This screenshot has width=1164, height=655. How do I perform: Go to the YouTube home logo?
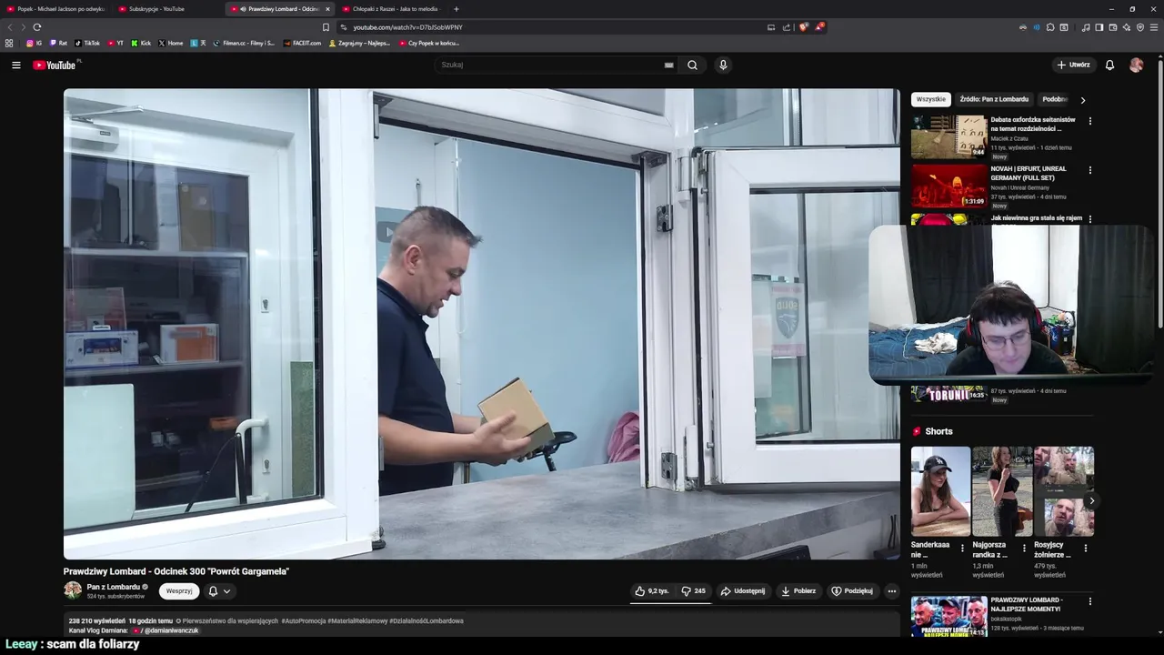tap(55, 65)
